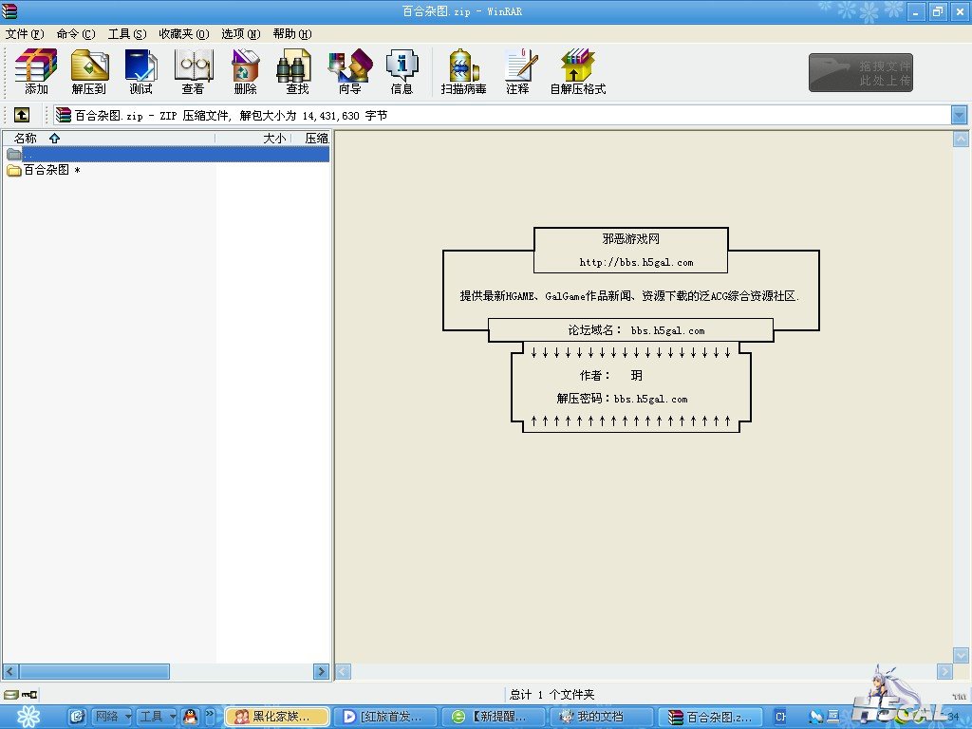This screenshot has height=729, width=972.
Task: Click 扫描病毒 (Virus Scan) icon
Action: click(463, 72)
